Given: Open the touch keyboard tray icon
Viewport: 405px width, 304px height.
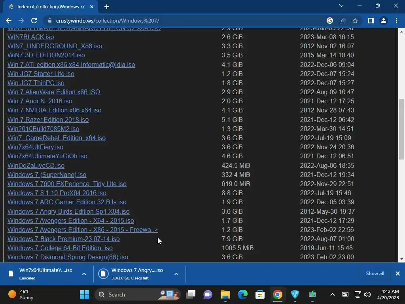Looking at the screenshot, I should (345, 294).
